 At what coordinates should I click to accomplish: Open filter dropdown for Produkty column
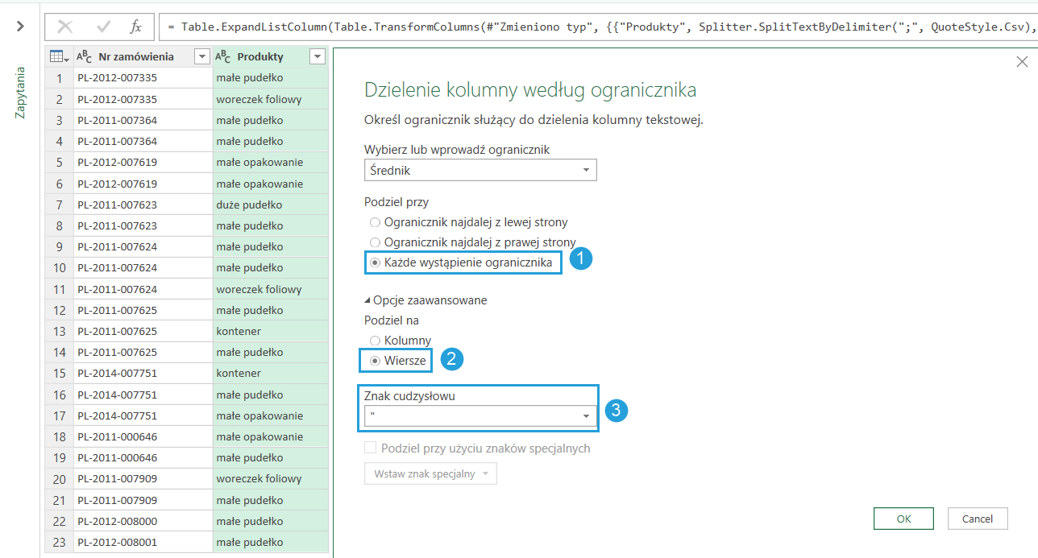click(x=317, y=56)
